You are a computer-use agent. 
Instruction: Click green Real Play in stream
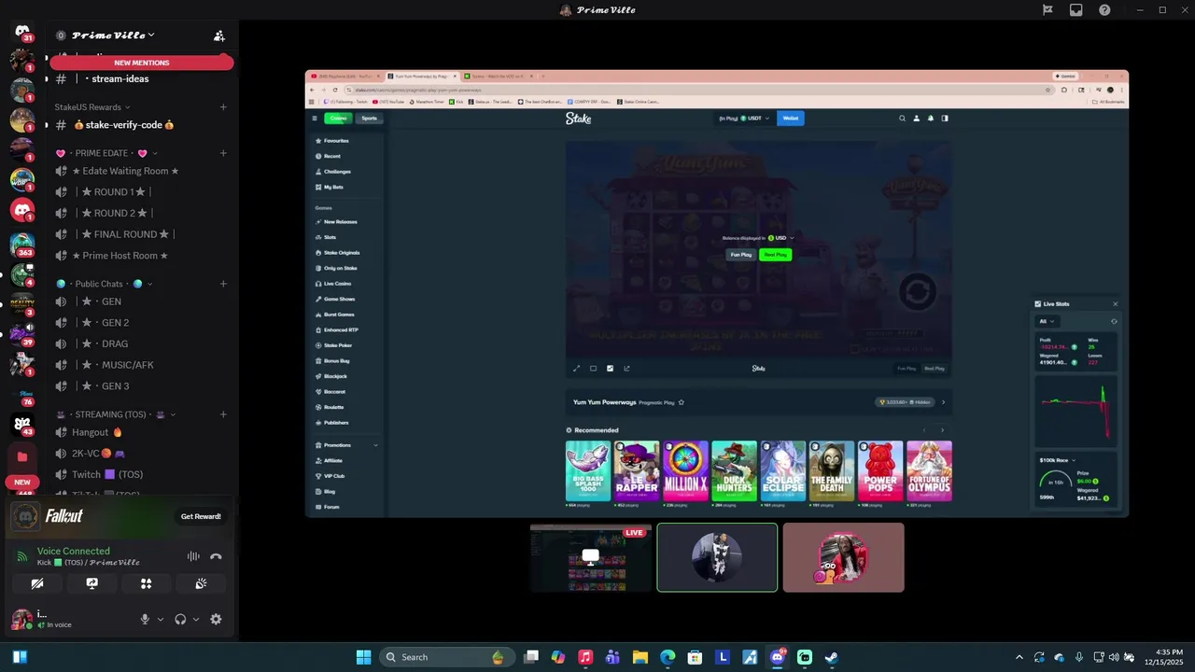(775, 255)
